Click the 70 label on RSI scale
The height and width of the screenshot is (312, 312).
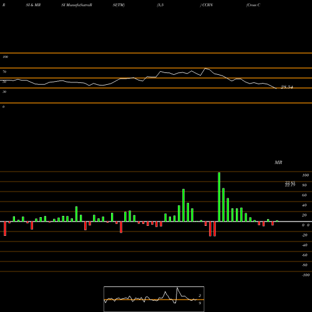(4, 72)
